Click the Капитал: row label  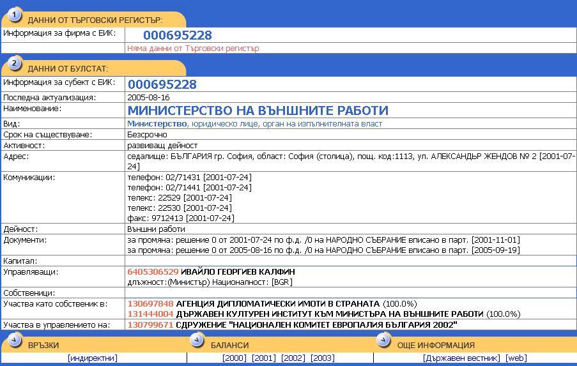pos(20,261)
